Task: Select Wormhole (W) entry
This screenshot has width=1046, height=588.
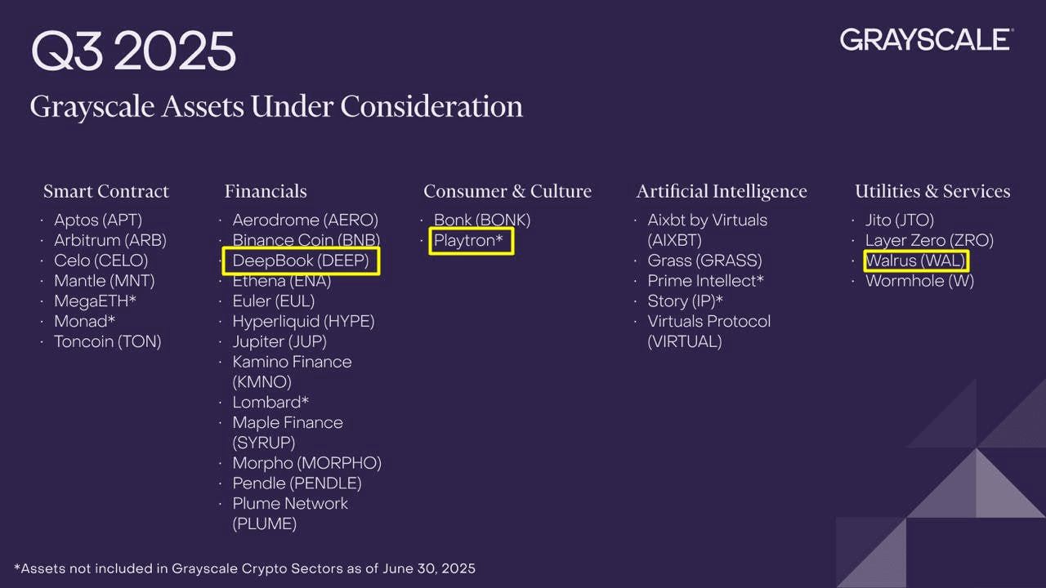Action: point(920,281)
